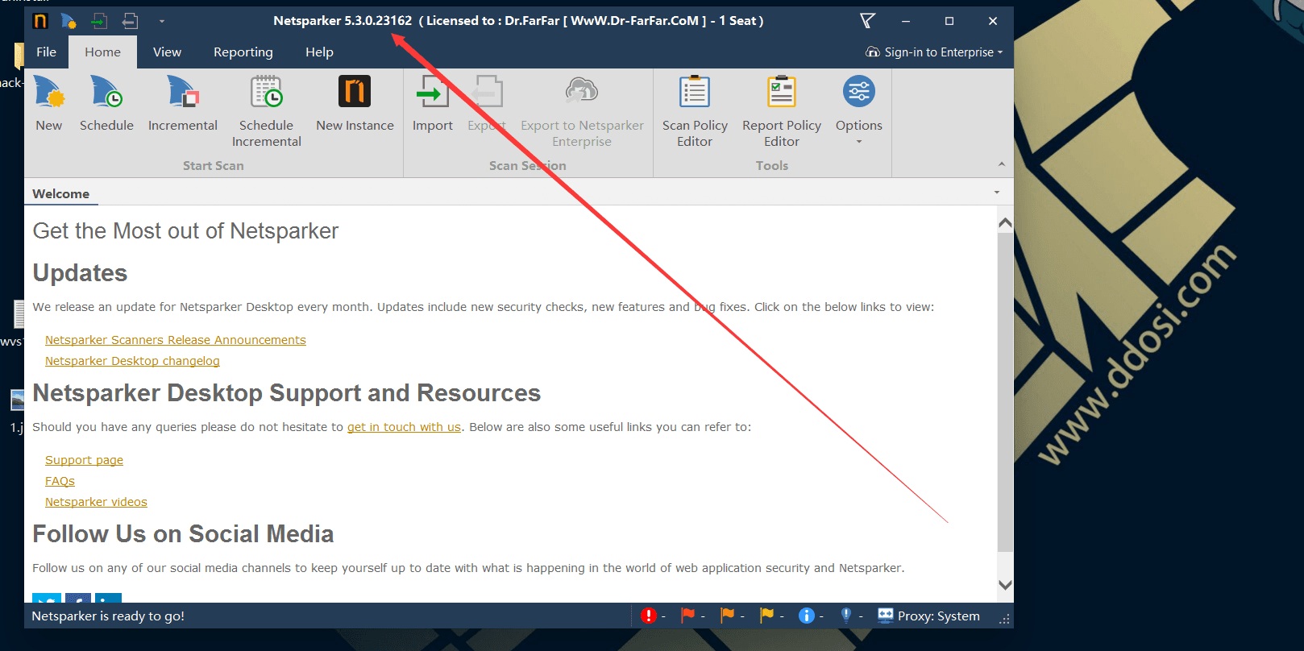Open the Schedule scan tool
Image resolution: width=1304 pixels, height=651 pixels.
tap(106, 103)
